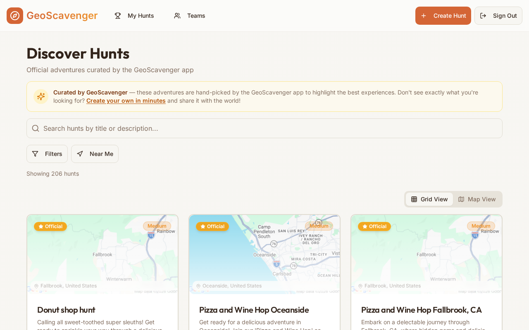Click the Medium badge on the Oceanside card

click(x=319, y=226)
